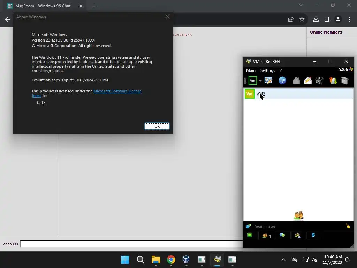The height and width of the screenshot is (268, 357).
Task: Open the Settings menu in BeeBEEP
Action: [267, 70]
